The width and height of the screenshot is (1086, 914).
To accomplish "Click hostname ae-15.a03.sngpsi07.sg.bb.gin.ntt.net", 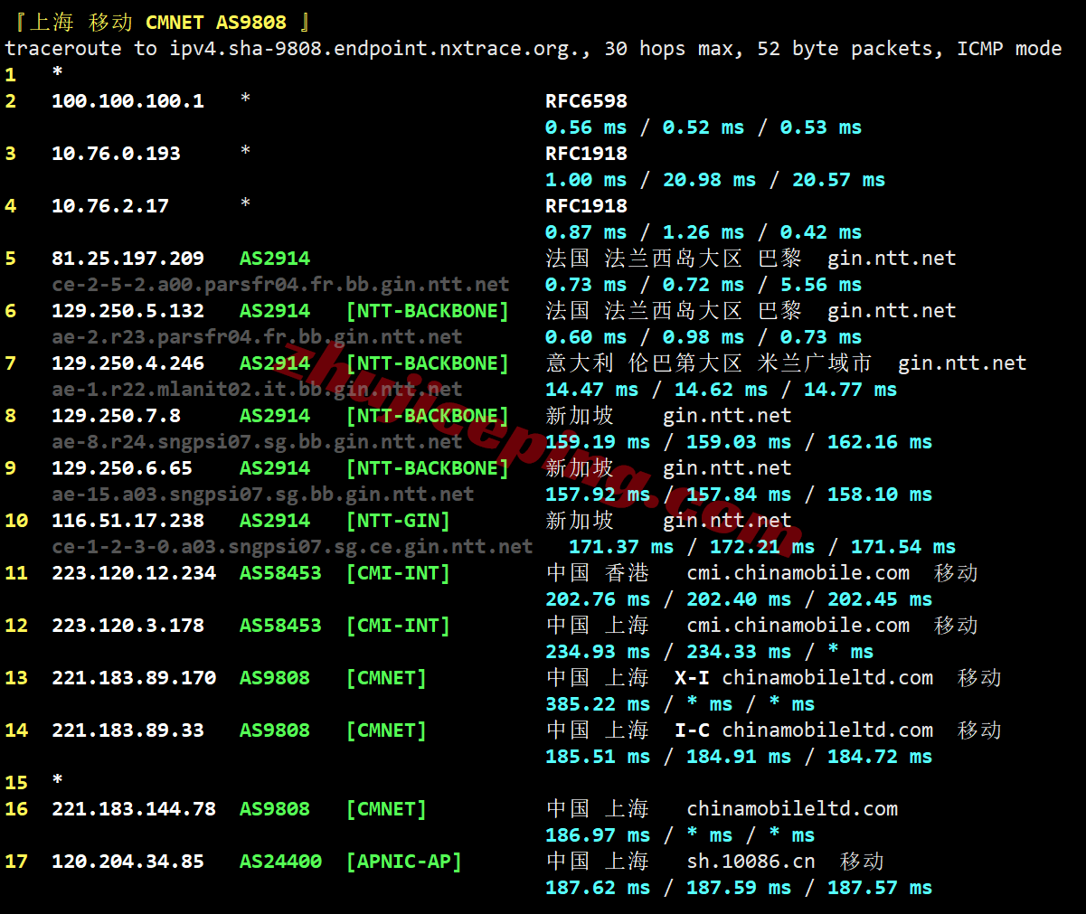I will pos(262,495).
